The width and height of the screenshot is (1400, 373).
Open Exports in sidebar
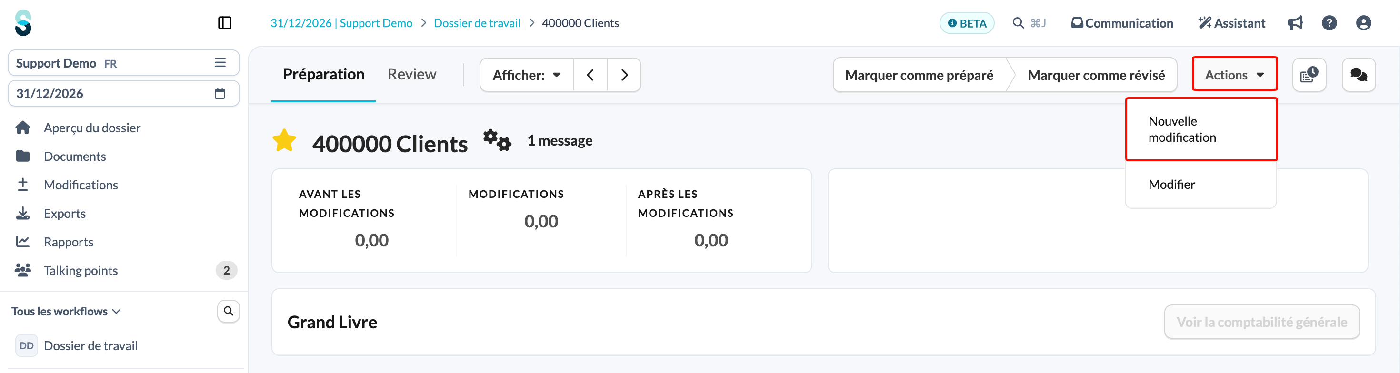click(x=65, y=213)
